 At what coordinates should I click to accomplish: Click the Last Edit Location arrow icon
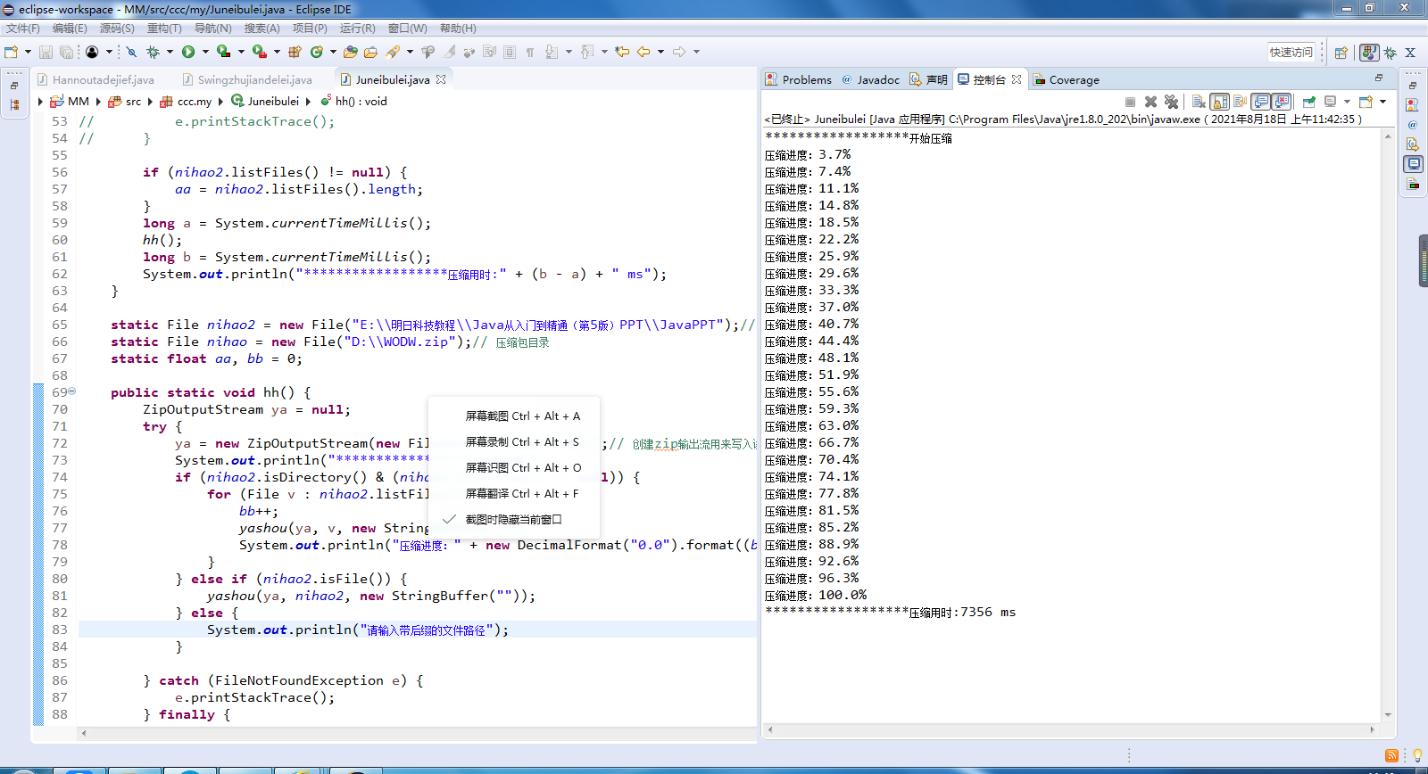coord(622,52)
